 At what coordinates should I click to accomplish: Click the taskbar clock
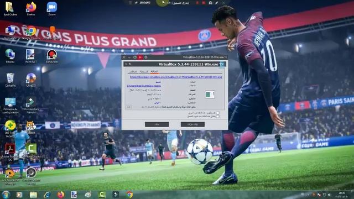[x=342, y=195]
